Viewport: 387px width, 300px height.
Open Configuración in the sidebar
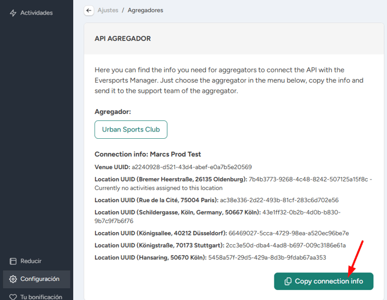pos(37,279)
